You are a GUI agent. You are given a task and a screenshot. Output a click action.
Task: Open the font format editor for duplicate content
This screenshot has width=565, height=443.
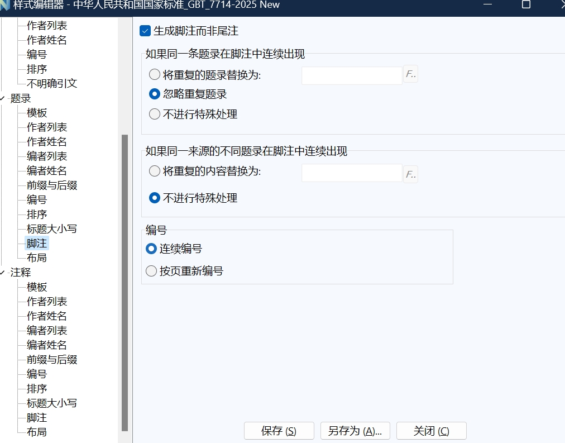410,174
